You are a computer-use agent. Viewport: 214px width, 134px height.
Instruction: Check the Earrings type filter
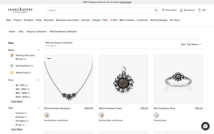pos(13,117)
